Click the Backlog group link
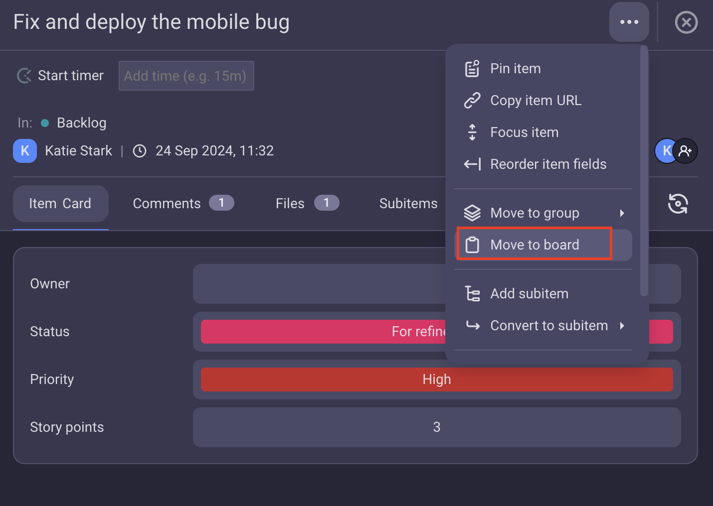Viewport: 713px width, 506px height. (x=81, y=123)
